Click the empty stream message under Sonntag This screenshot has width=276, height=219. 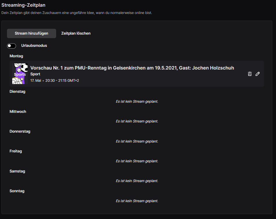pos(137,201)
